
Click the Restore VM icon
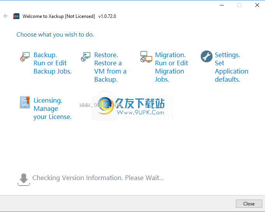[86, 56]
